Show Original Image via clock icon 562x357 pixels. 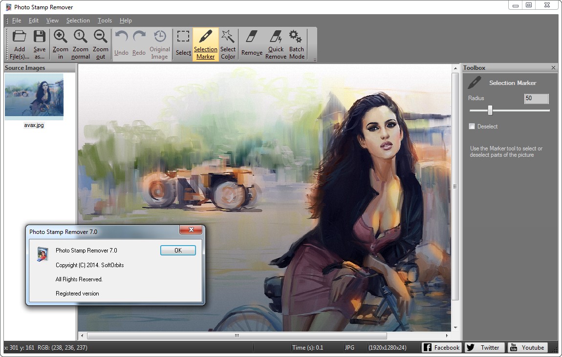click(x=160, y=36)
